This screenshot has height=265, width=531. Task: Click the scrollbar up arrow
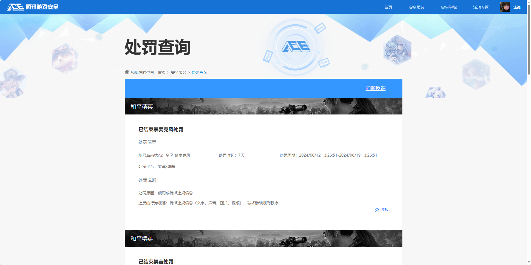tap(528, 2)
